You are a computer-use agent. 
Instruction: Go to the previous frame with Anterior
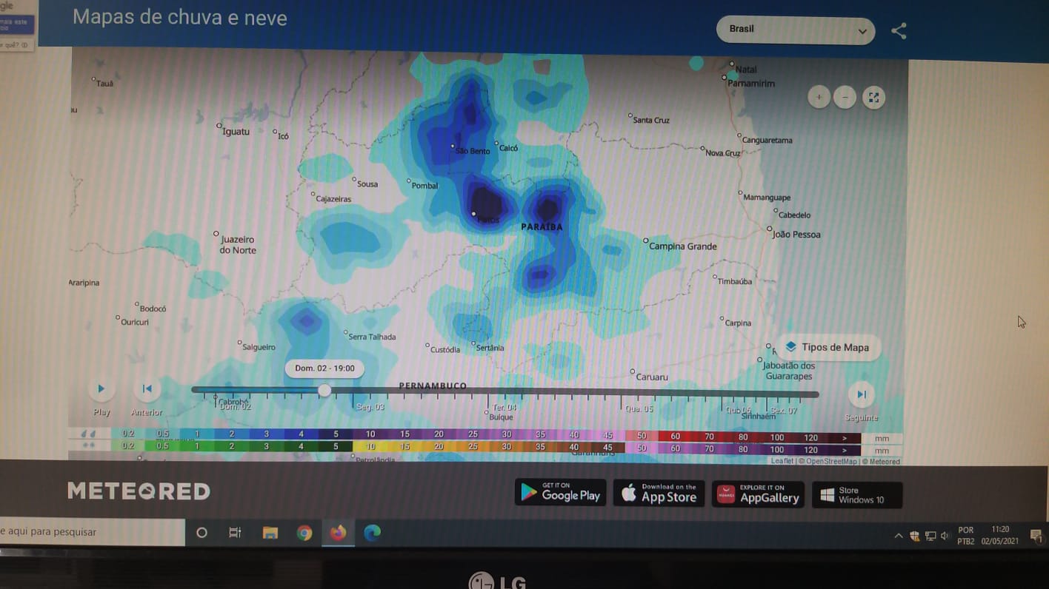click(147, 389)
